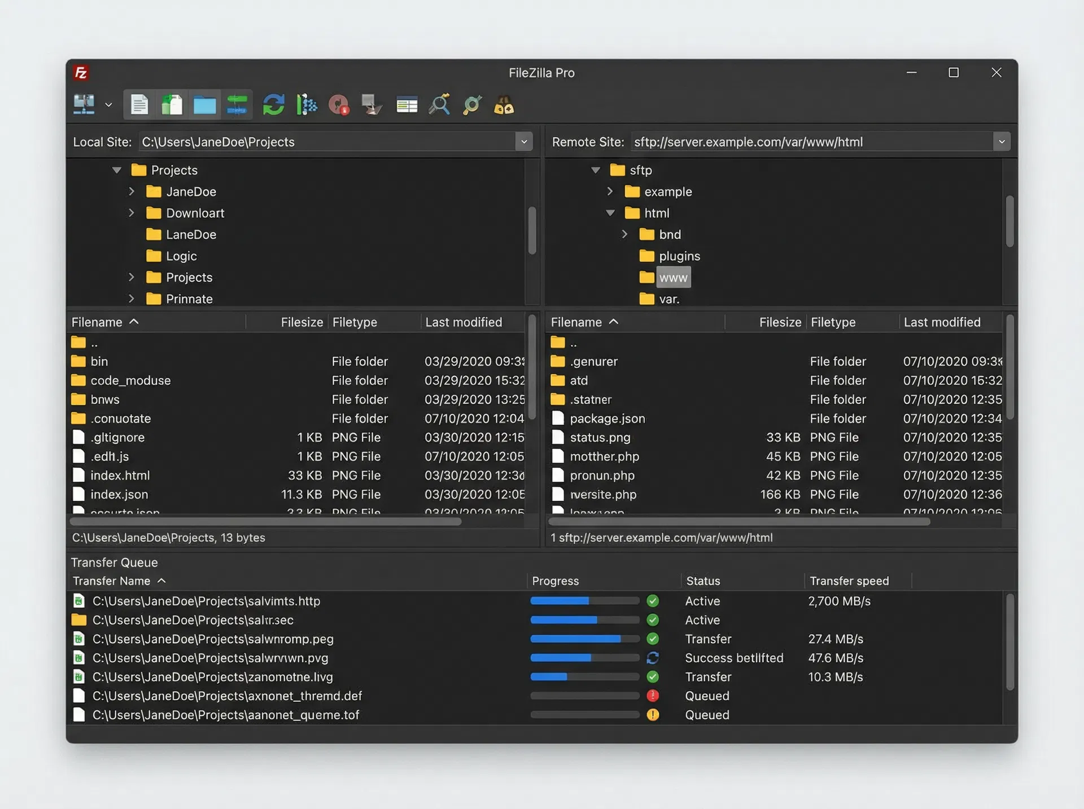Image resolution: width=1084 pixels, height=809 pixels.
Task: Click the binoculars file search icon
Action: (x=504, y=105)
